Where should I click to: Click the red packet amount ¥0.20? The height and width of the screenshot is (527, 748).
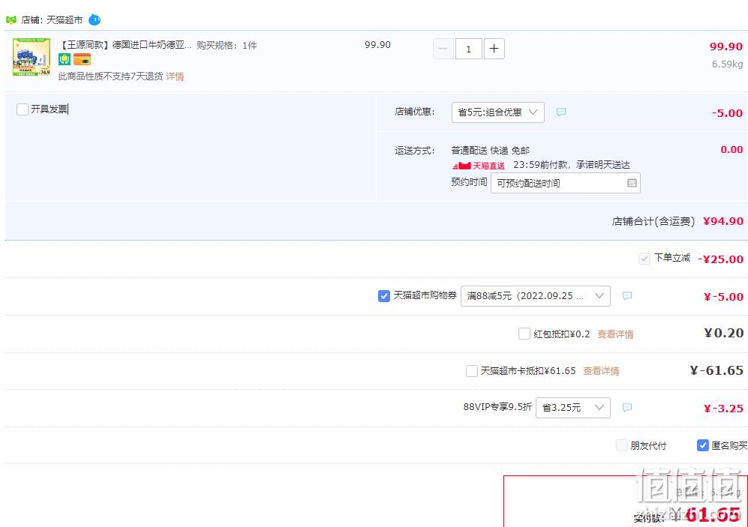tap(724, 333)
